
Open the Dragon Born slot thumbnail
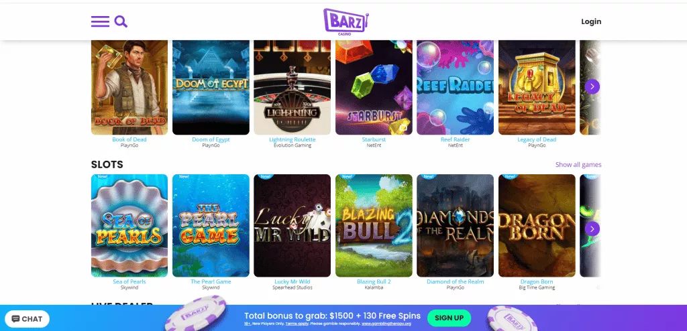(x=537, y=226)
